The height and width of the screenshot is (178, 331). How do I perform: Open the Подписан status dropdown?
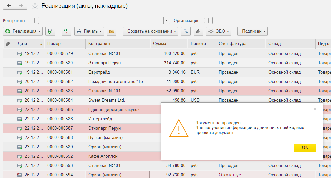(253, 32)
